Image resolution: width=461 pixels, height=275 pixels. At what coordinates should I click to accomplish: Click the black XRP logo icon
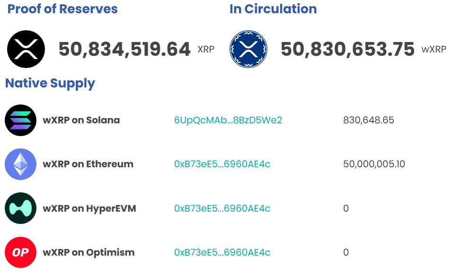26,49
